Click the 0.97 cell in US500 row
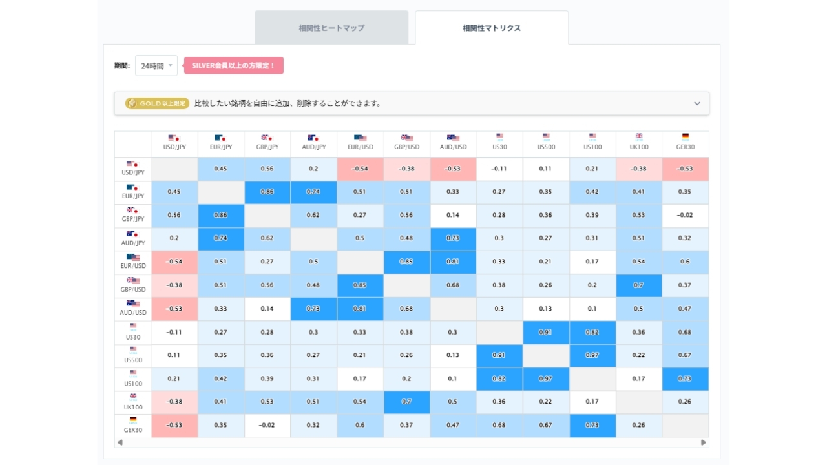This screenshot has width=827, height=465. (x=592, y=356)
